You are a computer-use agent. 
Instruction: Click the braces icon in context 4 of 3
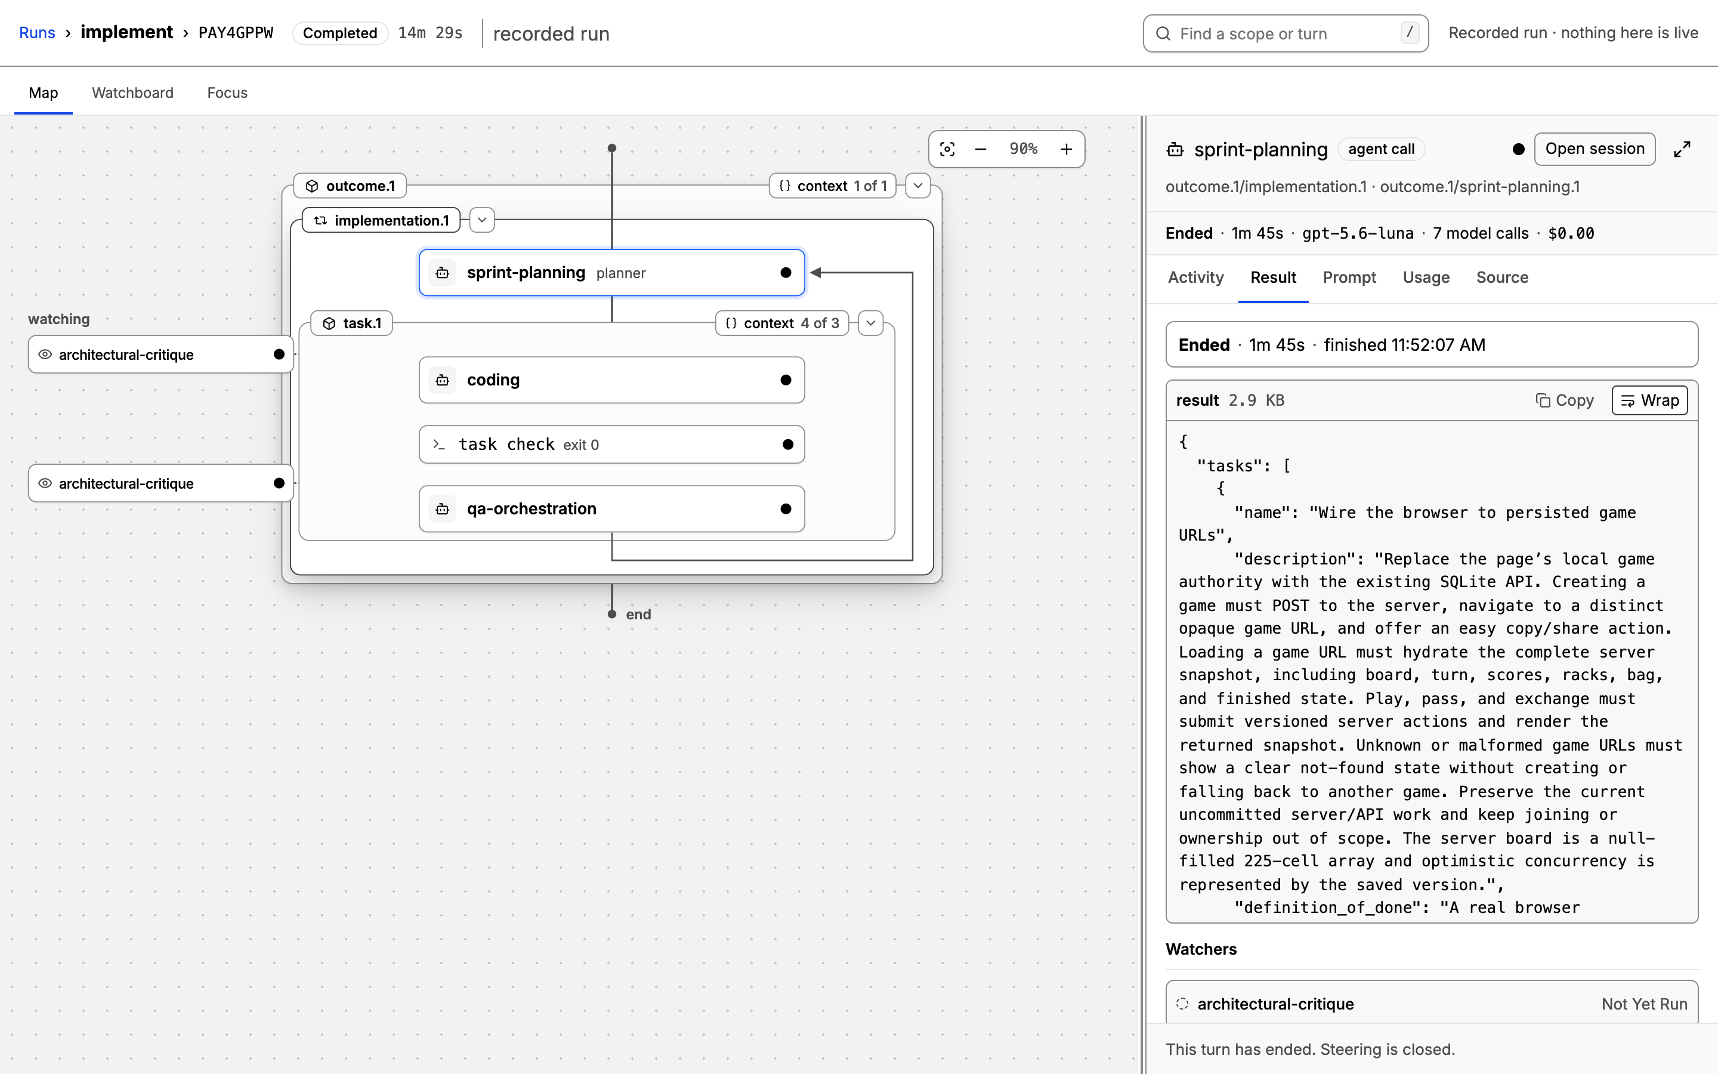(x=731, y=323)
